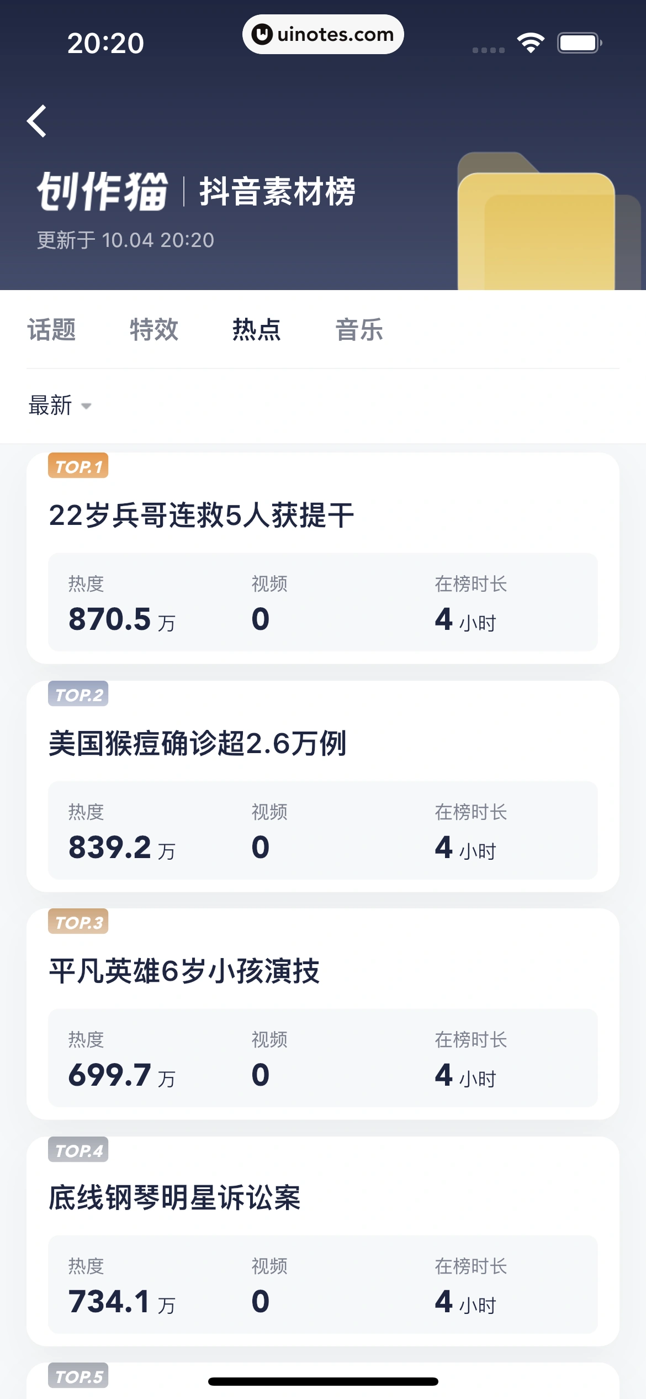The height and width of the screenshot is (1399, 646).
Task: Switch to the 音乐 tab
Action: click(x=359, y=330)
